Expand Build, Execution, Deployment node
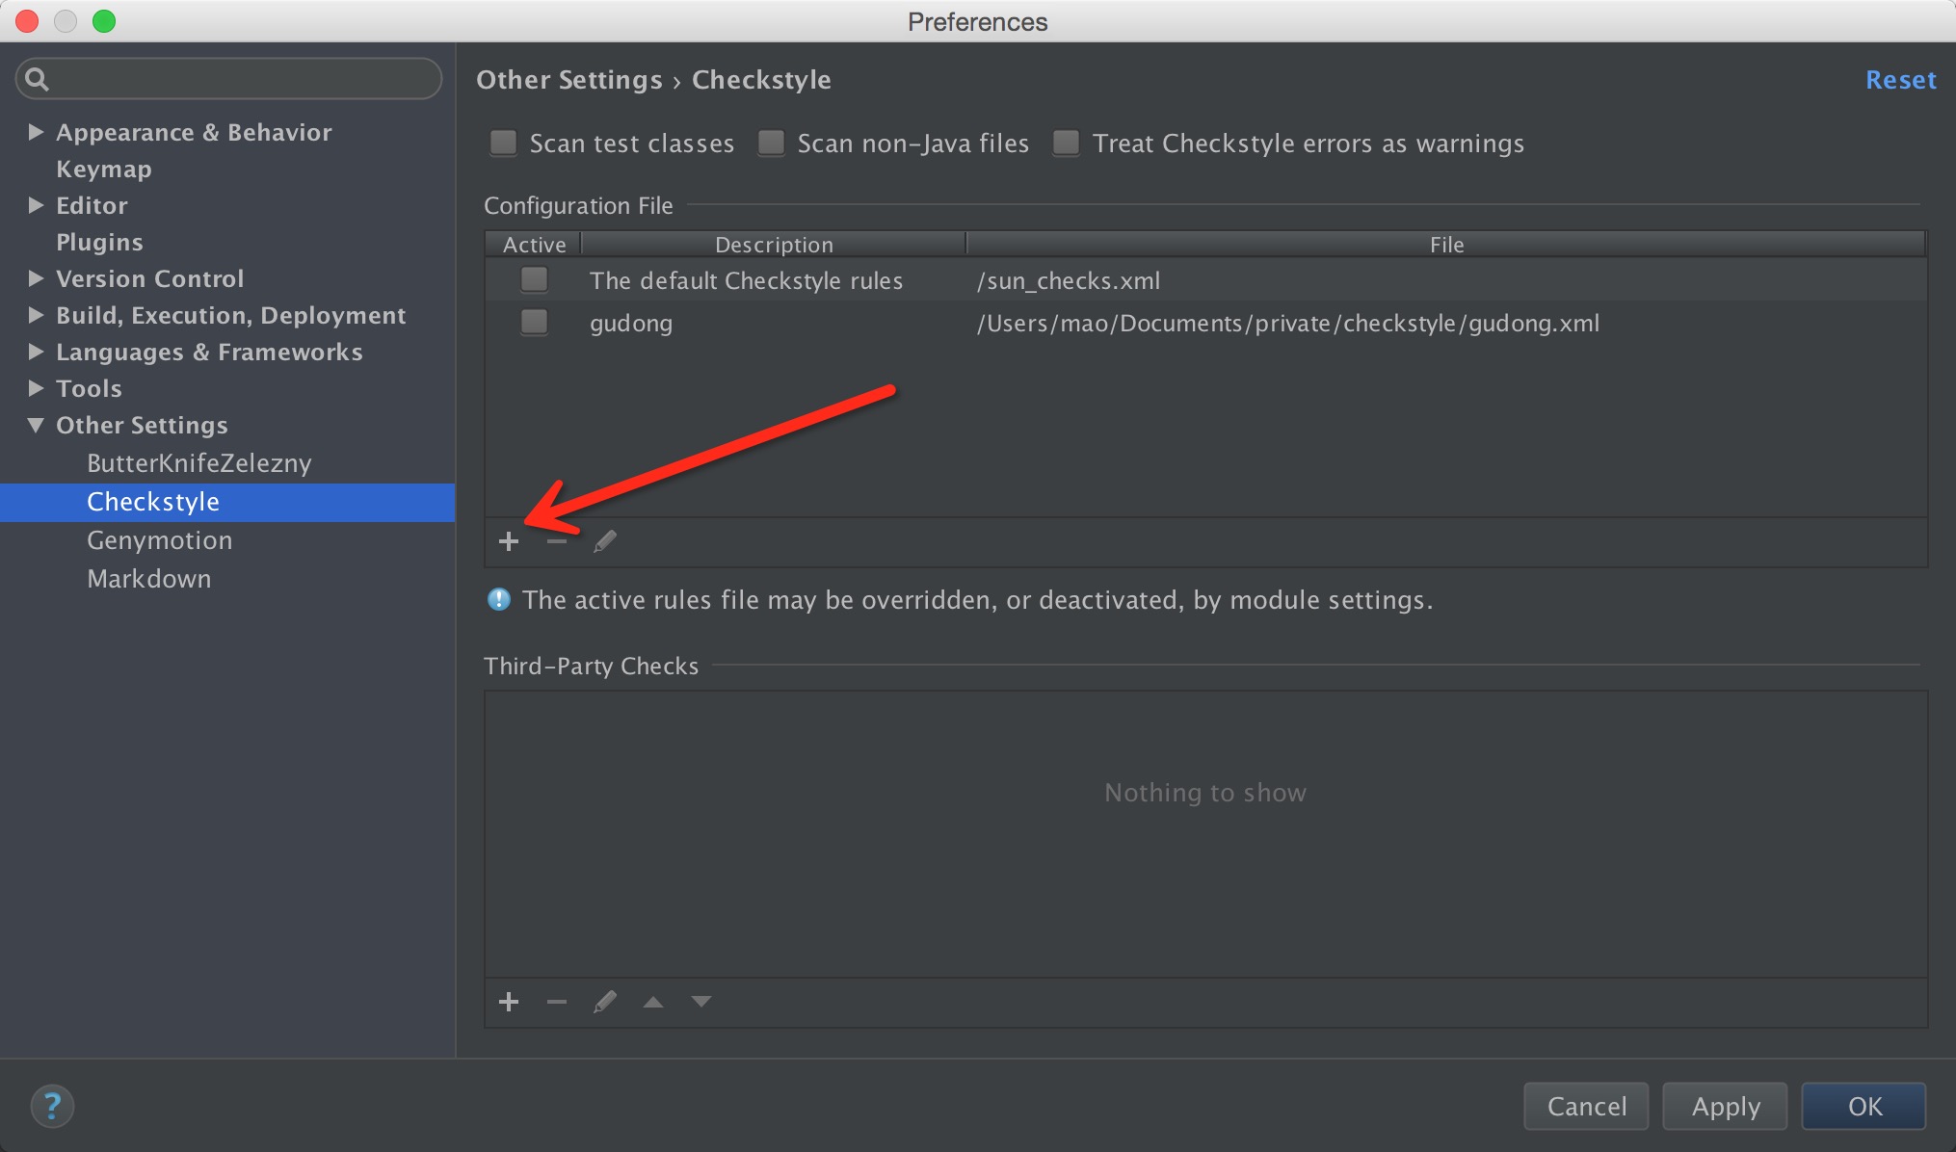The width and height of the screenshot is (1956, 1152). pos(37,315)
